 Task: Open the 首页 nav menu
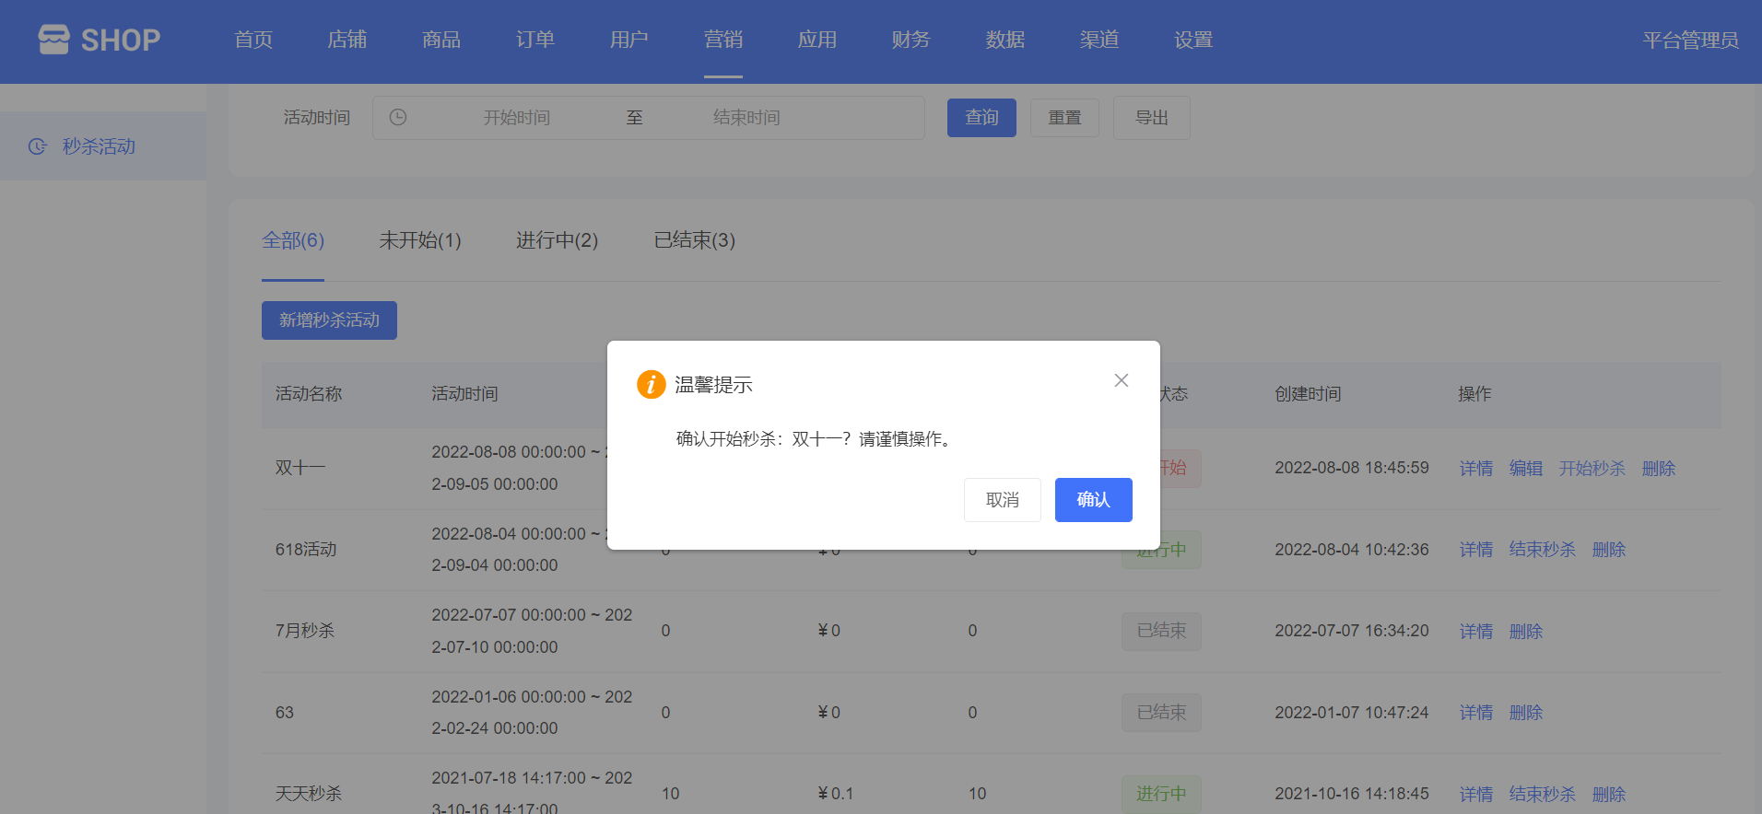tap(253, 40)
